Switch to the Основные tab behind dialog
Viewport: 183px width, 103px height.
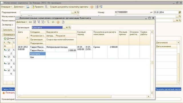pyautogui.click(x=9, y=35)
